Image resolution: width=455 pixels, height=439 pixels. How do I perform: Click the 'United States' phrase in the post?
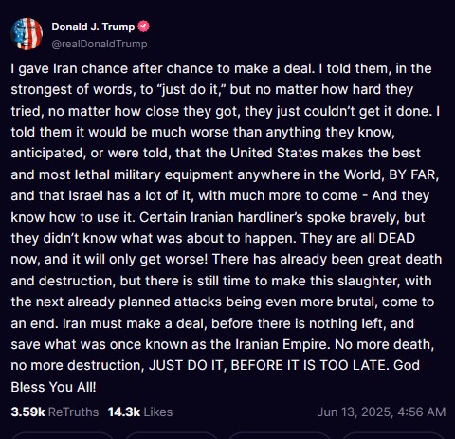click(274, 153)
